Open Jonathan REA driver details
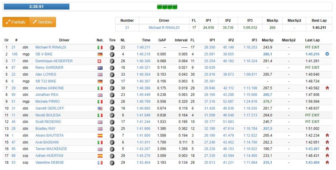Screen dimensions: 336x170 pos(47,95)
